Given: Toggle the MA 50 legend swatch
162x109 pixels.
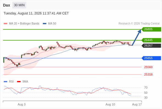Looking at the screenshot, I should click(44, 24).
